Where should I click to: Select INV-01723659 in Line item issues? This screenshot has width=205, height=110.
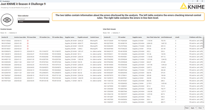coord(109,41)
